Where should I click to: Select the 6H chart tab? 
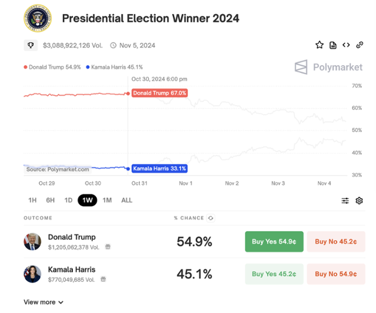[x=51, y=200]
